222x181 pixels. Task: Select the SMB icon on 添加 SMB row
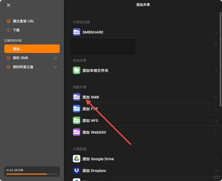click(77, 97)
